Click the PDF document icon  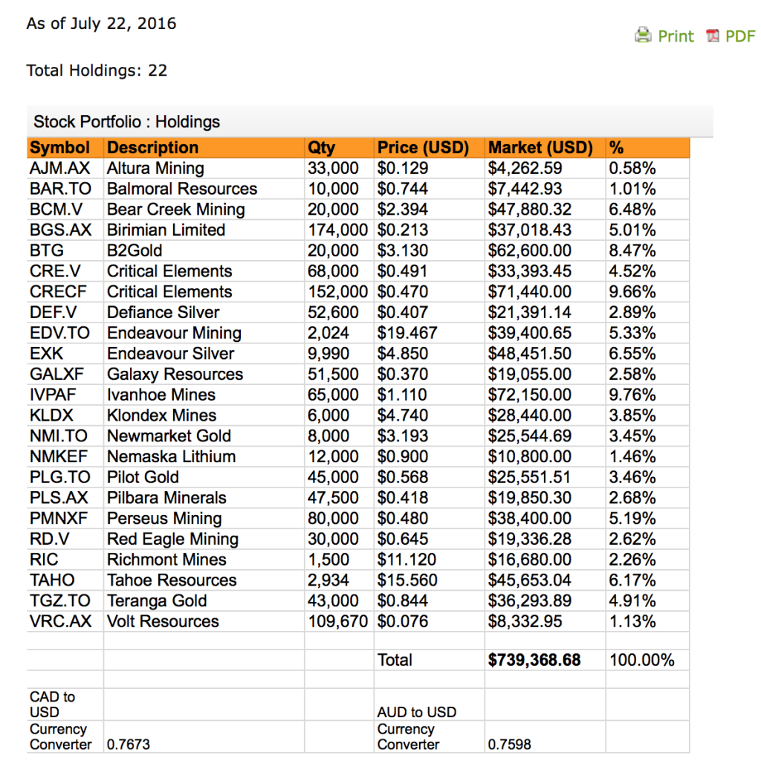[x=713, y=36]
